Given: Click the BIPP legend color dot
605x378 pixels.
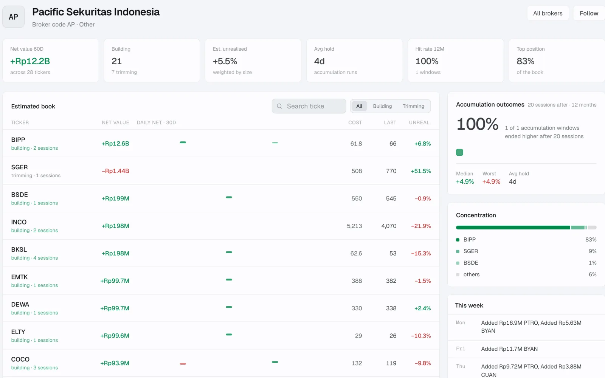Looking at the screenshot, I should [x=458, y=240].
